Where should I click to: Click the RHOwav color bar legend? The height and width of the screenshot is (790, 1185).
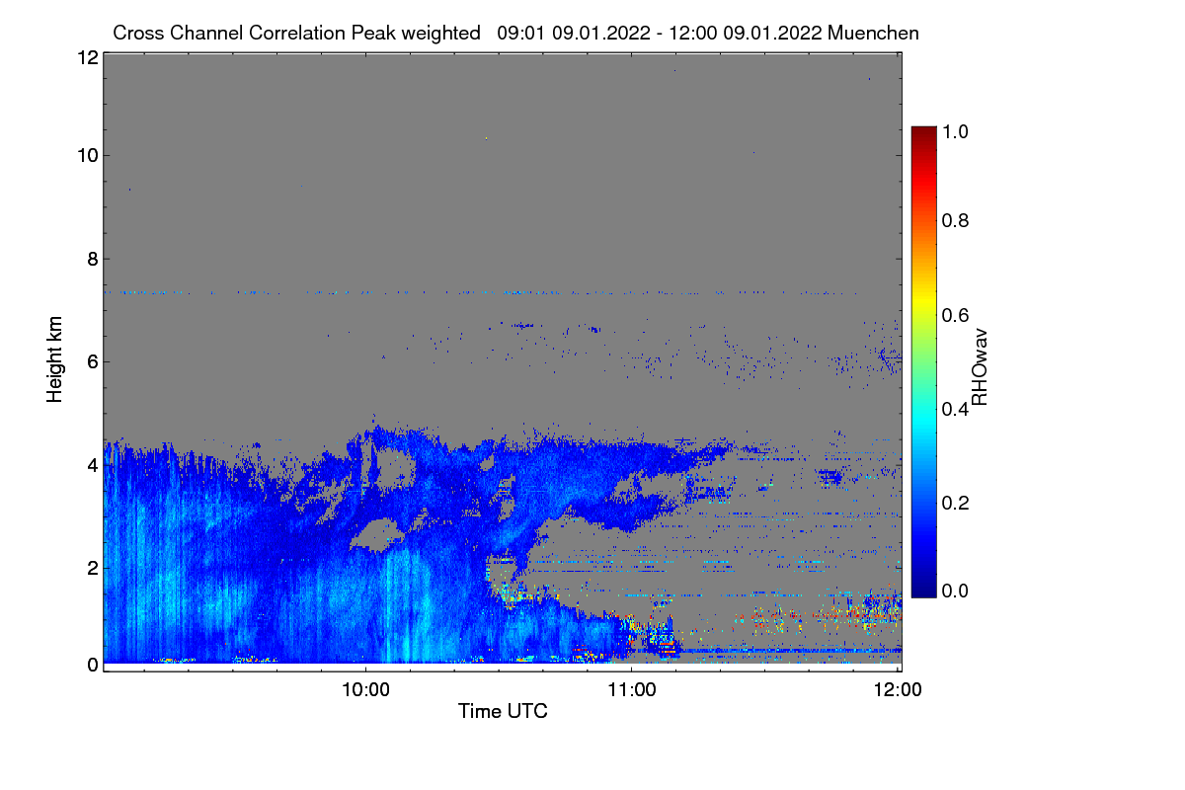[923, 361]
